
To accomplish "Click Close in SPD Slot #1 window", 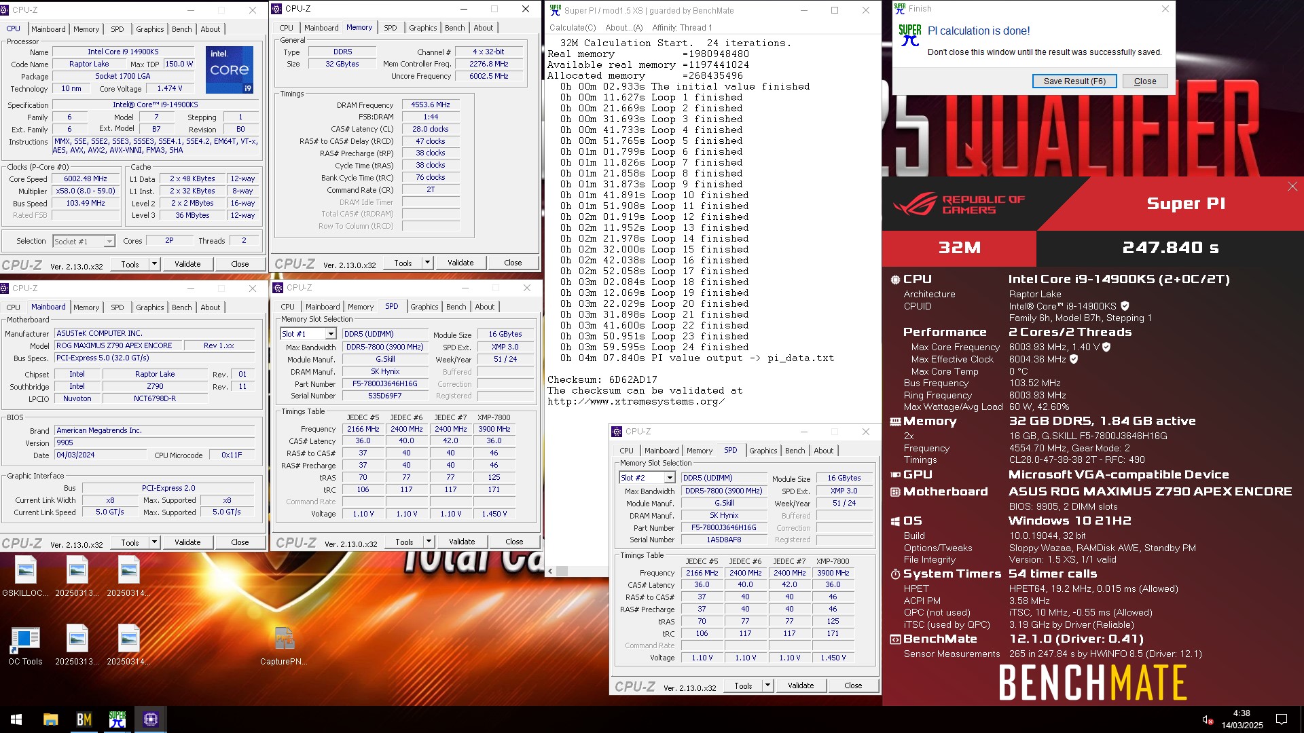I will point(514,542).
